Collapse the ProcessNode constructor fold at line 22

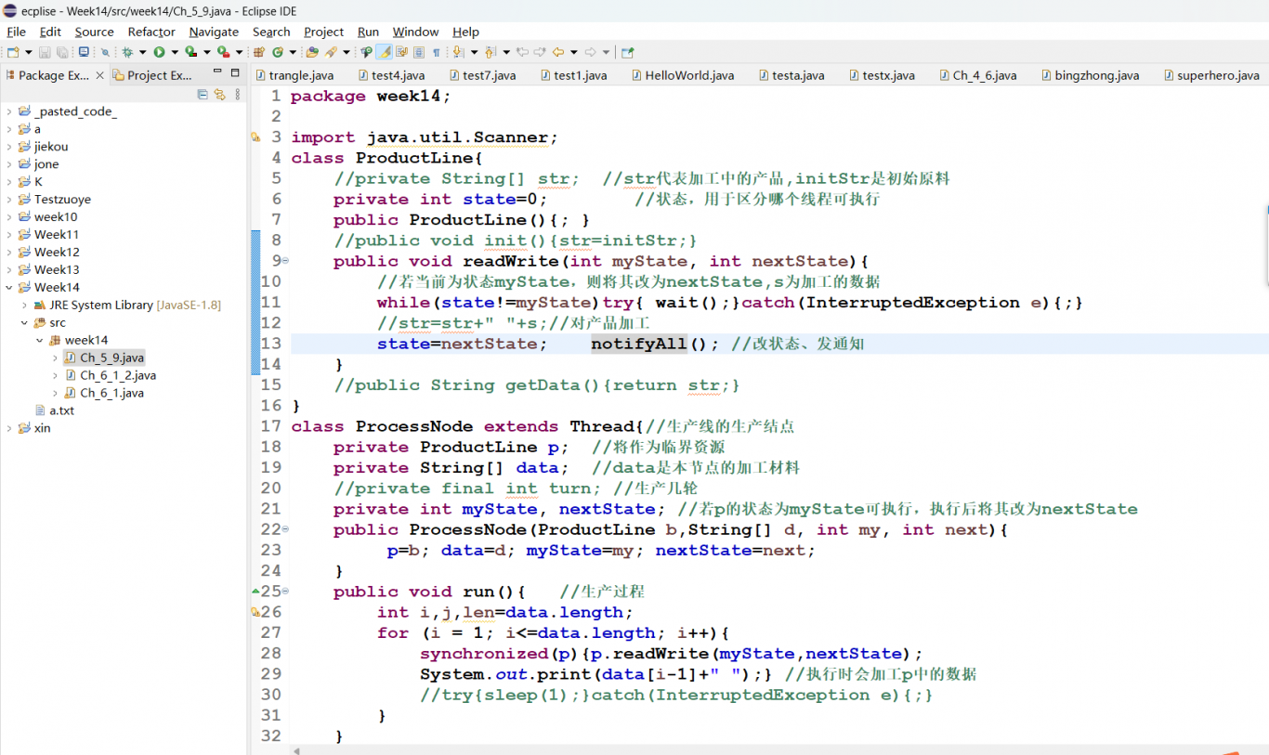[x=285, y=529]
